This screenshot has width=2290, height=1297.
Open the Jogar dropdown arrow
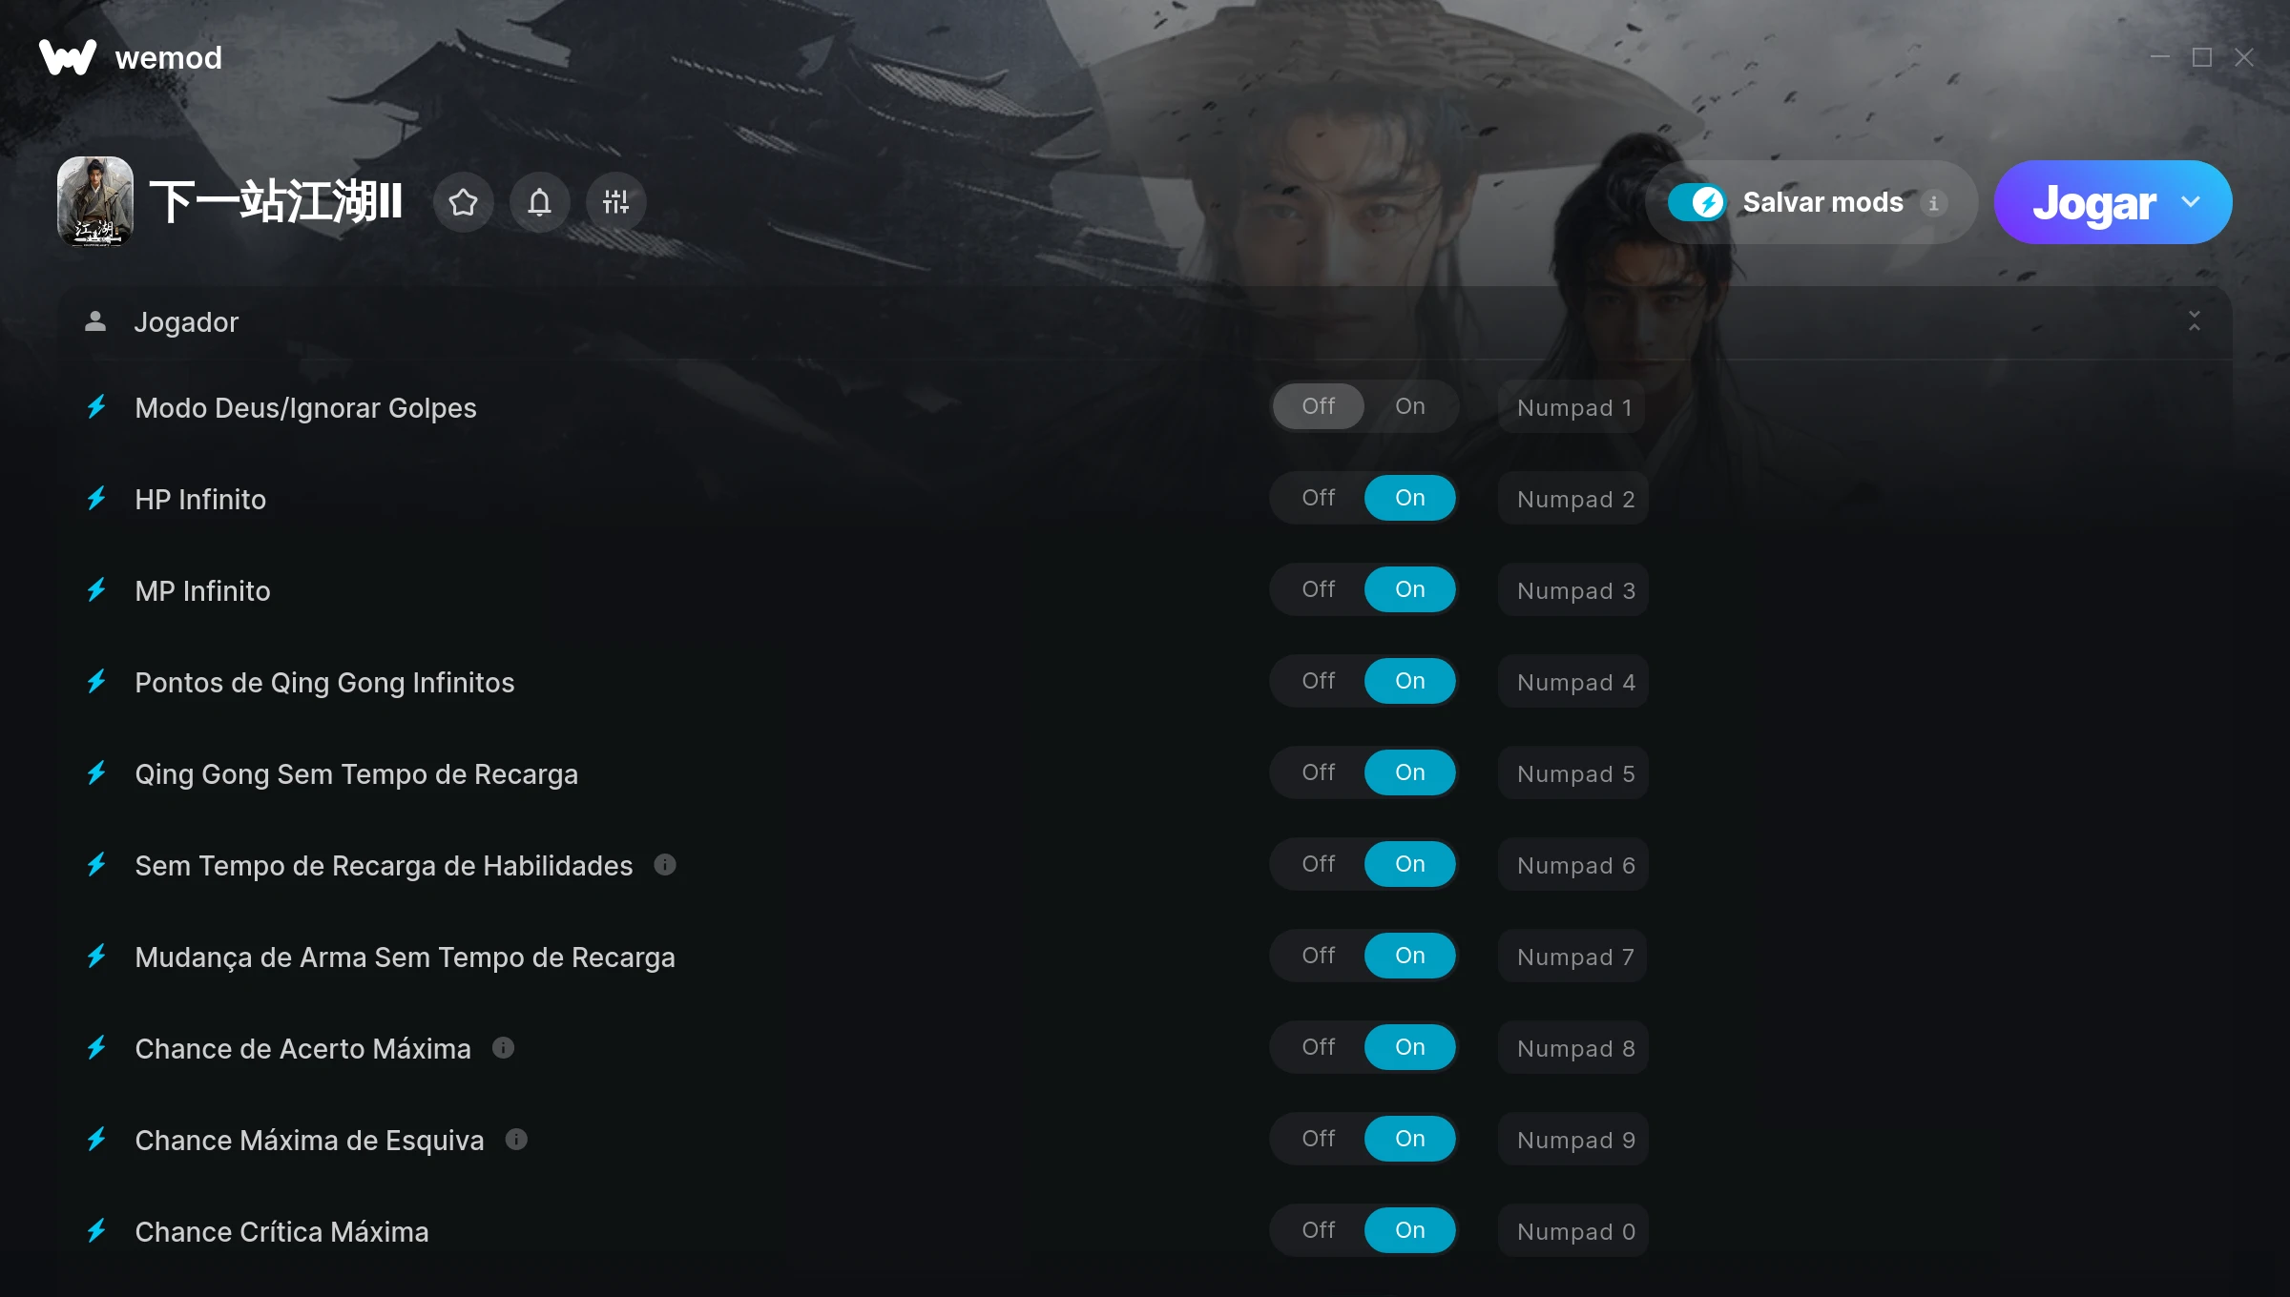point(2191,202)
